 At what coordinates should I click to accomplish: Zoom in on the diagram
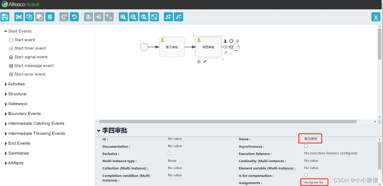[x=123, y=17]
